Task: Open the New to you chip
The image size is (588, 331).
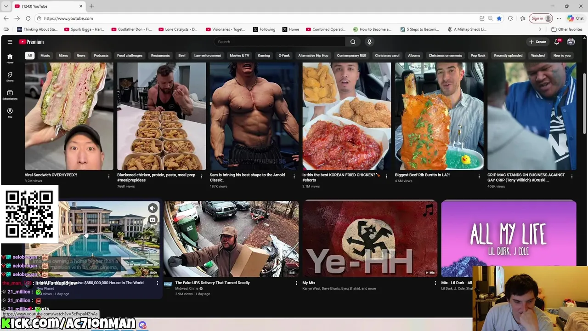Action: (562, 56)
